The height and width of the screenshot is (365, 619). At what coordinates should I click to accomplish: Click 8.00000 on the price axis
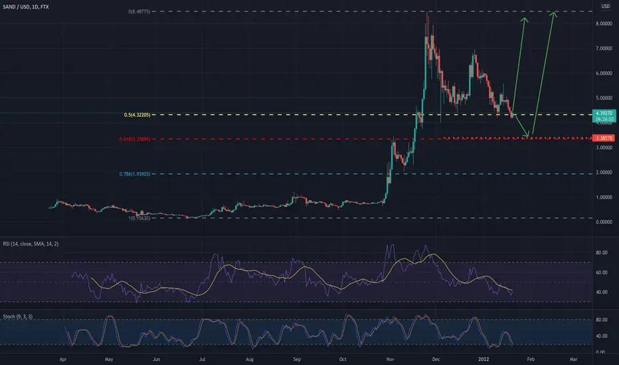[x=604, y=24]
